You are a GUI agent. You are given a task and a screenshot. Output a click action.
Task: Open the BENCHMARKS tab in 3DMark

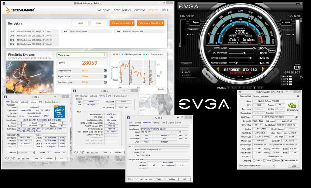coord(122,10)
